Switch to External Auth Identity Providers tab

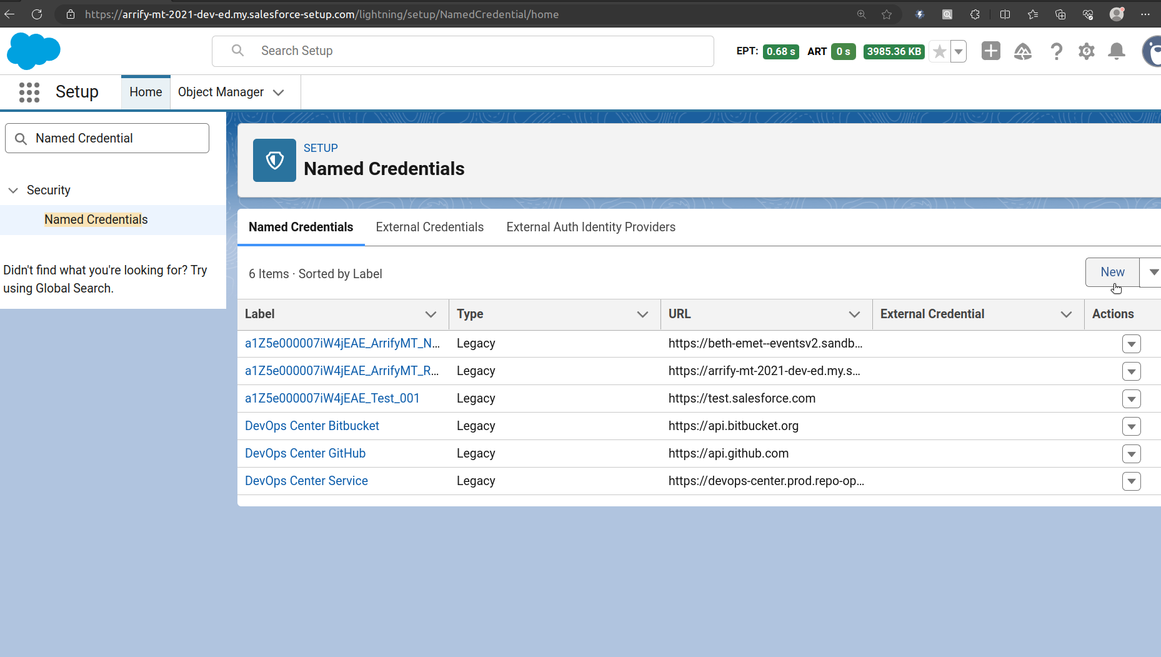(590, 227)
